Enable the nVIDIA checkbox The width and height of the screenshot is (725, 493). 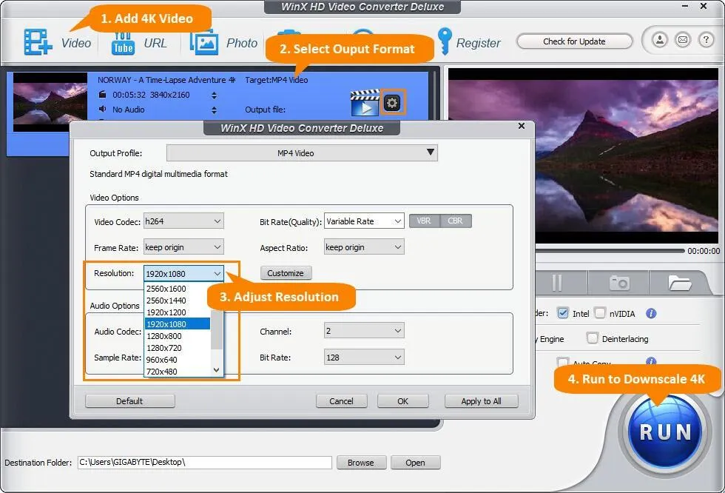coord(600,313)
